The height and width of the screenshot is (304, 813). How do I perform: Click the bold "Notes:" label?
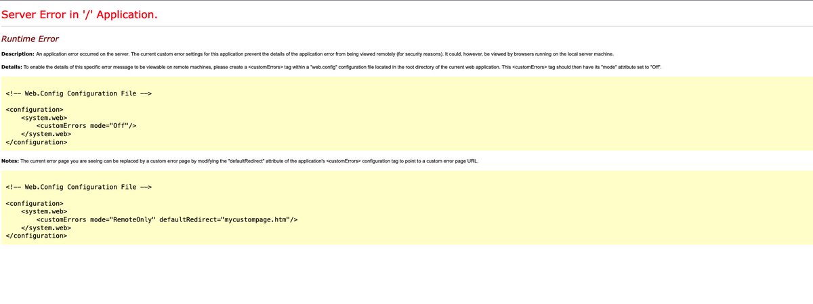(10, 161)
